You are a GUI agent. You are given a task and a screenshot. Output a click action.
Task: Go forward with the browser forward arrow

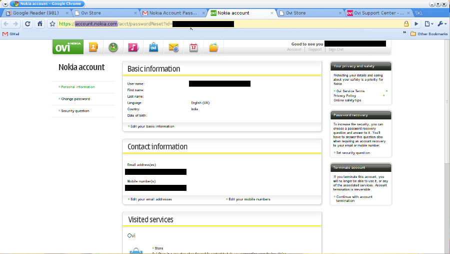click(x=15, y=24)
